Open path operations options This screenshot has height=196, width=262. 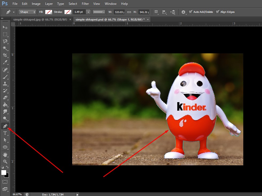pyautogui.click(x=156, y=12)
